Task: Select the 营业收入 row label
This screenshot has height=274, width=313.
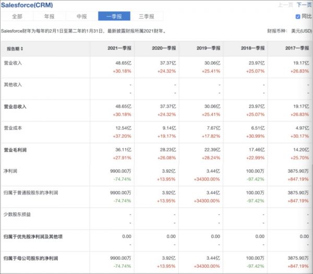Action: click(x=13, y=63)
